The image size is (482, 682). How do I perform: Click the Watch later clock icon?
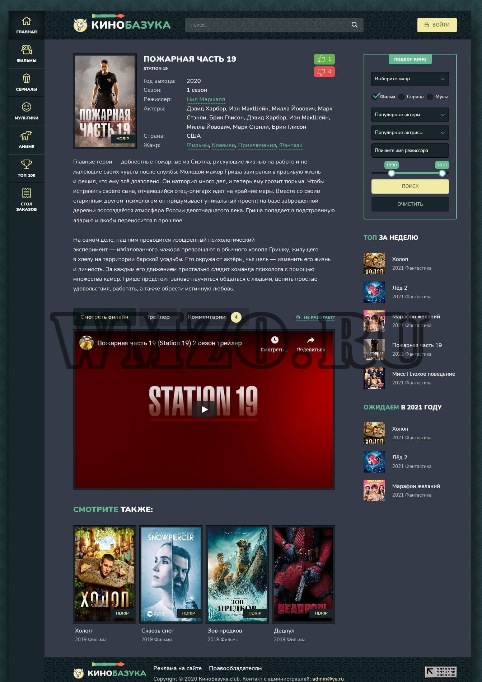pos(275,340)
